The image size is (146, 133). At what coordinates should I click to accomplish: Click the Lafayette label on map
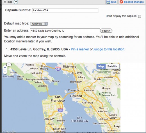pyautogui.click(x=108, y=77)
